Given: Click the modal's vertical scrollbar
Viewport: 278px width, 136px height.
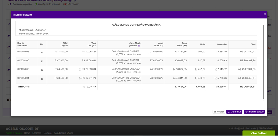Looking at the screenshot, I should pos(263,62).
